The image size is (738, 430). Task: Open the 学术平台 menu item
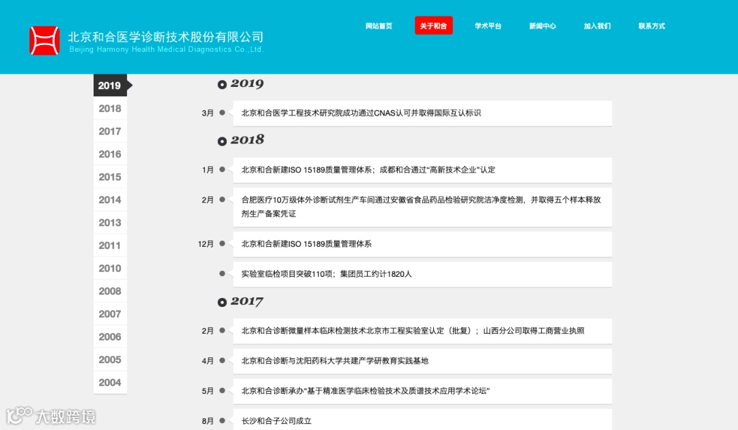[488, 26]
